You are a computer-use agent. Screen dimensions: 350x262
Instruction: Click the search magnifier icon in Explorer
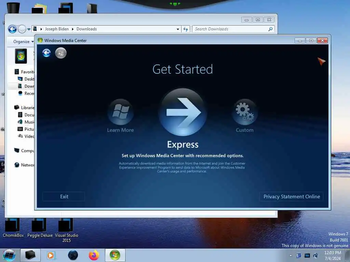coord(270,29)
